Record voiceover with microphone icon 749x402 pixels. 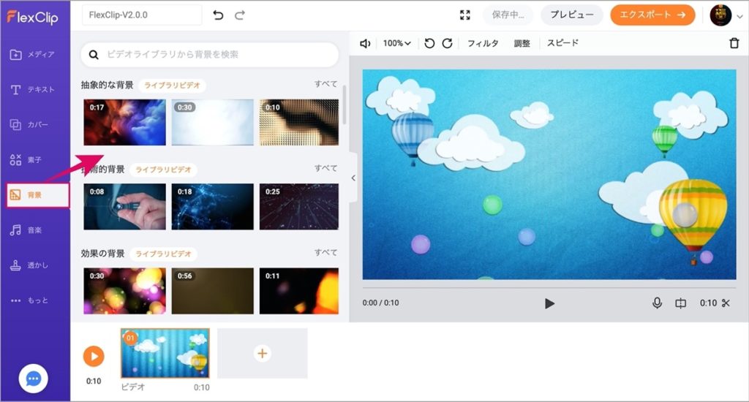point(658,303)
